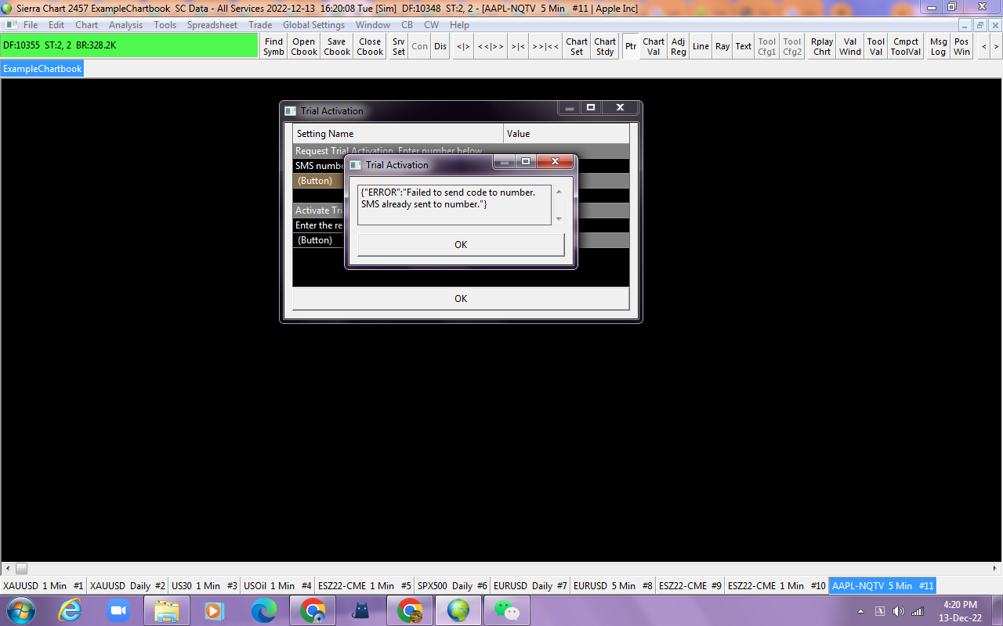Open the Edit menu
This screenshot has height=626, width=1003.
(56, 25)
